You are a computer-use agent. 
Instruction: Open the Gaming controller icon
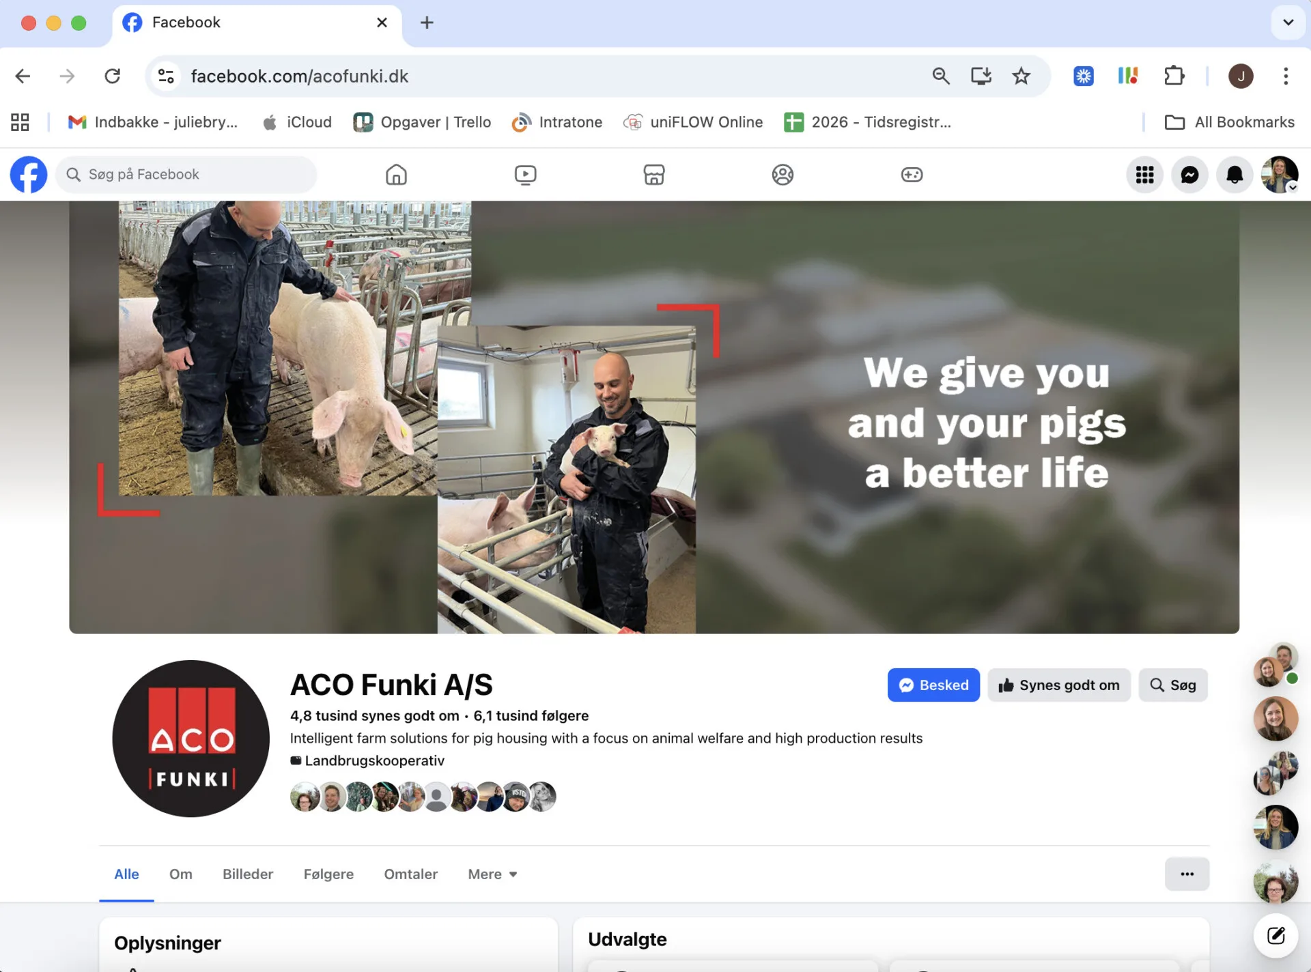click(912, 175)
